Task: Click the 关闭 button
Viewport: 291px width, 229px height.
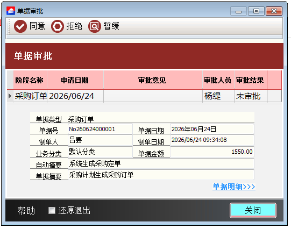Action: pos(253,211)
